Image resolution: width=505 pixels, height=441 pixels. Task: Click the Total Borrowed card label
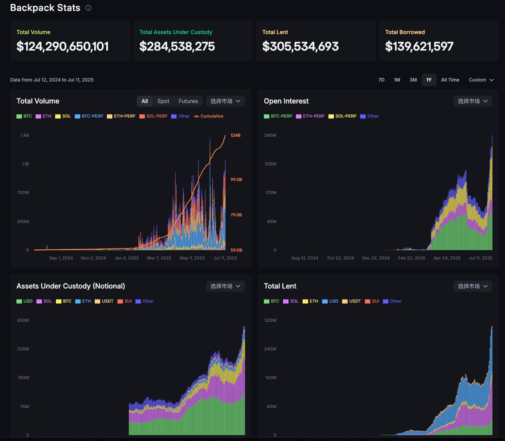pos(405,32)
